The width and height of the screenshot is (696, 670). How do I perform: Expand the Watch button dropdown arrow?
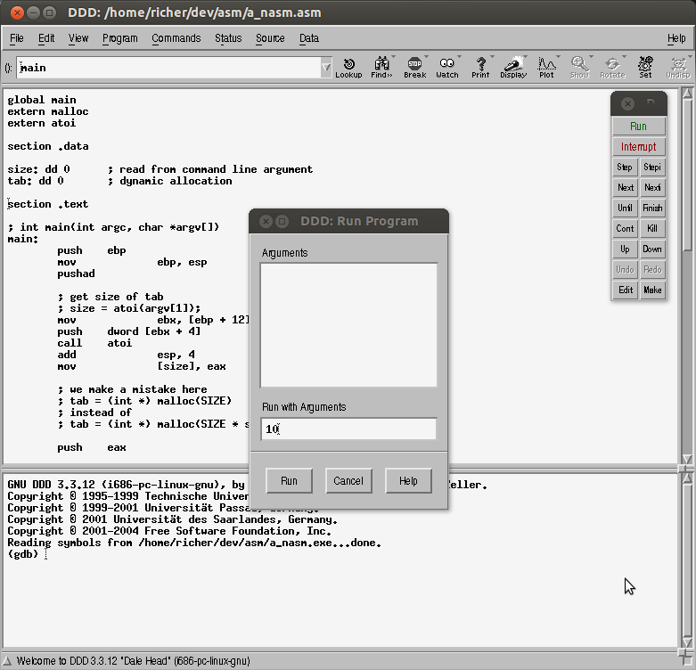tap(460, 57)
